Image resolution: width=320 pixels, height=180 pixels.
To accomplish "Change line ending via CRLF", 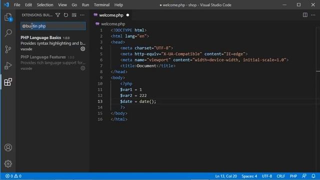I will 281,176.
